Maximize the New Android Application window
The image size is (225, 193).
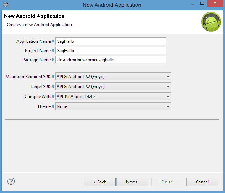[202, 4]
